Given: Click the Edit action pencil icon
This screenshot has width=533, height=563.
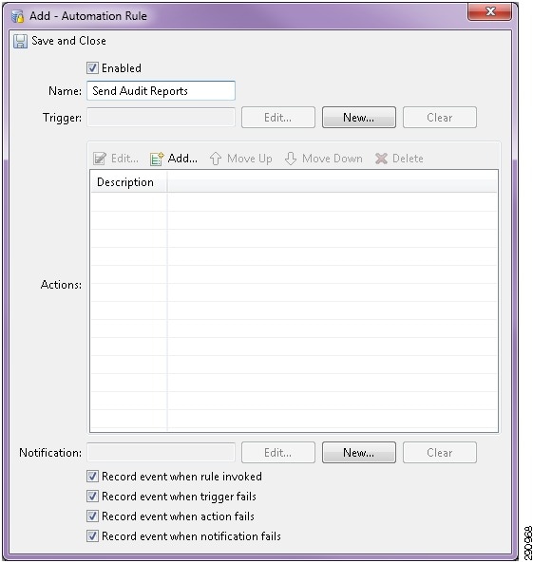Looking at the screenshot, I should pos(100,159).
